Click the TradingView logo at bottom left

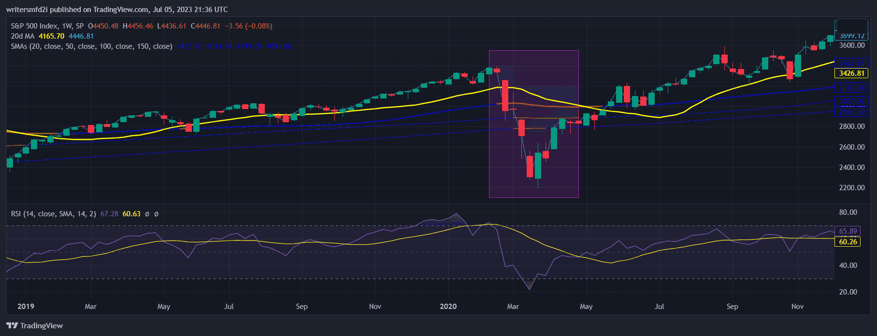(35, 326)
